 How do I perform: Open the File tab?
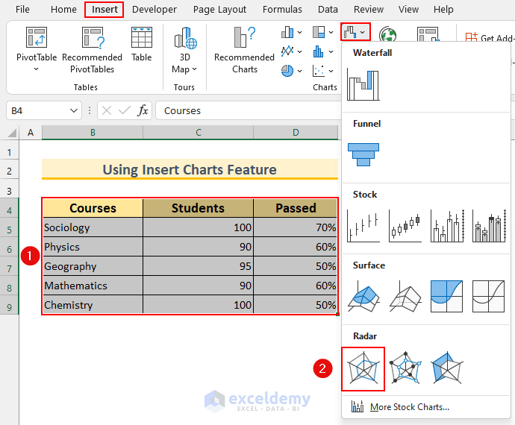point(22,10)
